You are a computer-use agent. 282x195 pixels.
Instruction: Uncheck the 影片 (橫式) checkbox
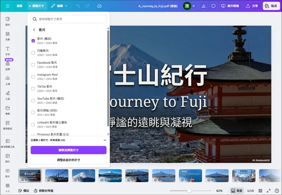tap(33, 41)
